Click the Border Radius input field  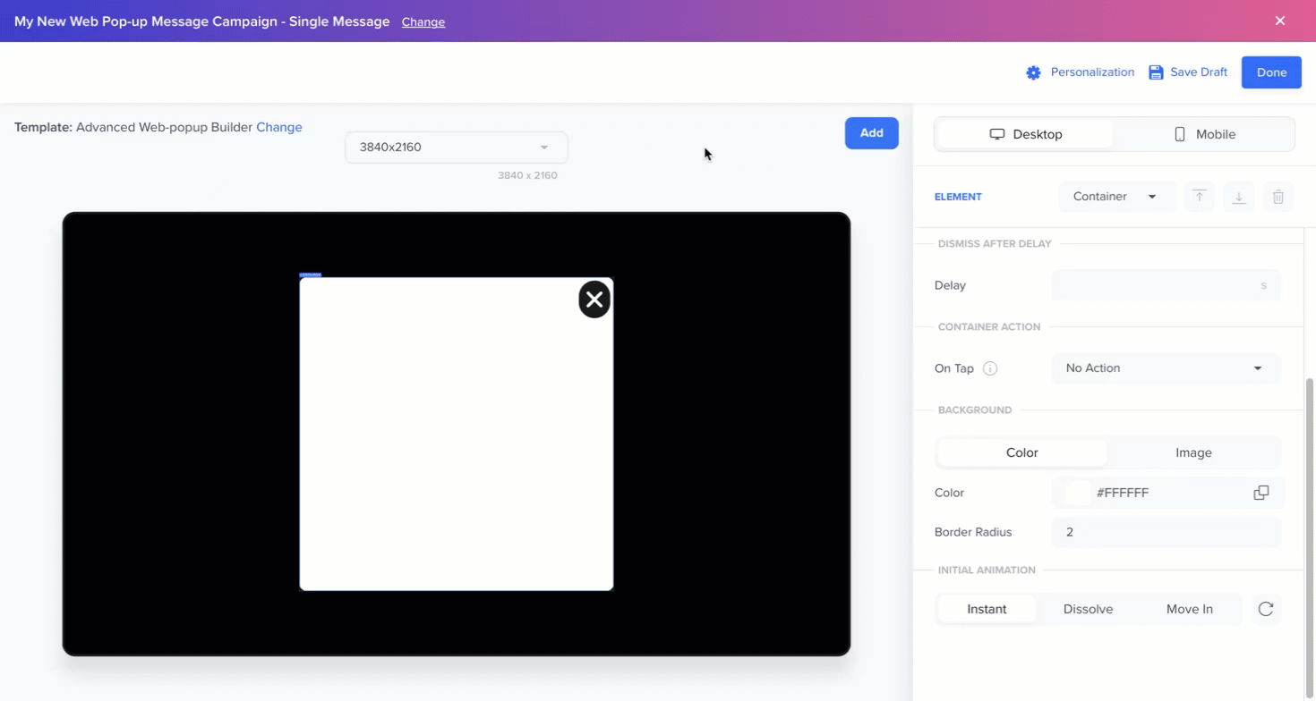point(1166,532)
